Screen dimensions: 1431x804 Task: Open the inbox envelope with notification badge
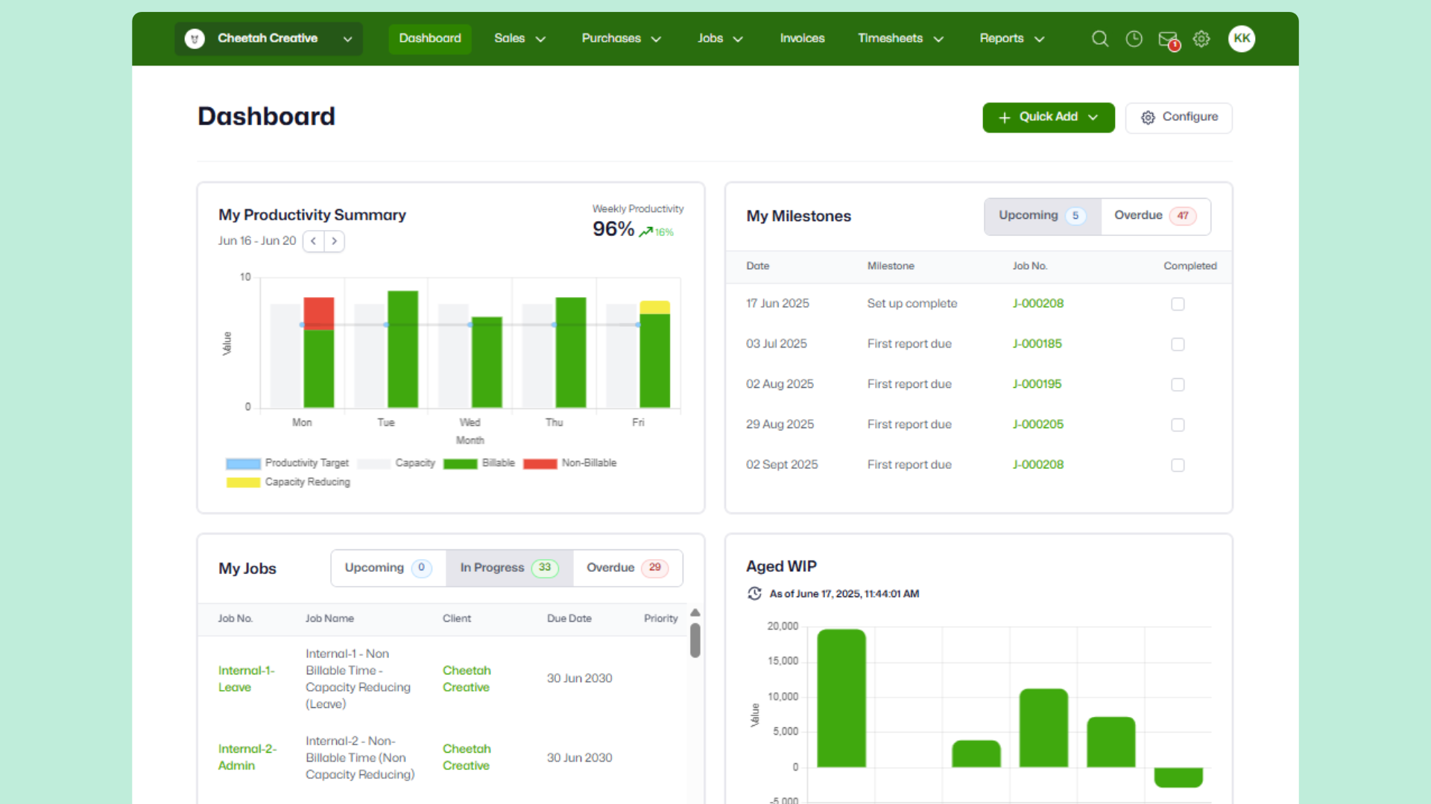[1167, 39]
